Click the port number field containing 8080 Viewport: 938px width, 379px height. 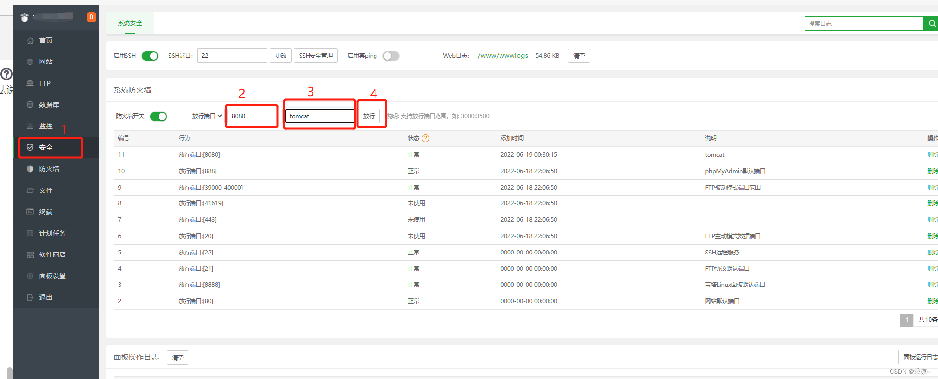click(x=252, y=116)
